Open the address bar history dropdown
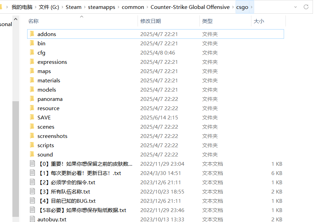Viewport: 315px width, 222px height. [x=295, y=7]
